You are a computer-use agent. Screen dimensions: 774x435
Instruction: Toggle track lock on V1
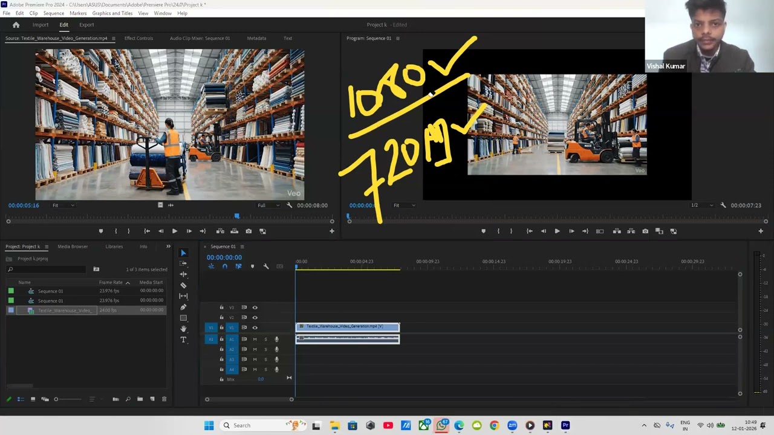click(x=221, y=327)
